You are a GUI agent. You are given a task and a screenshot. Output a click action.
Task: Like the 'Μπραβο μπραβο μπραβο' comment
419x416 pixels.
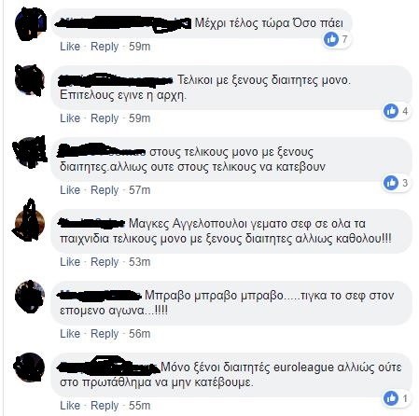point(70,334)
